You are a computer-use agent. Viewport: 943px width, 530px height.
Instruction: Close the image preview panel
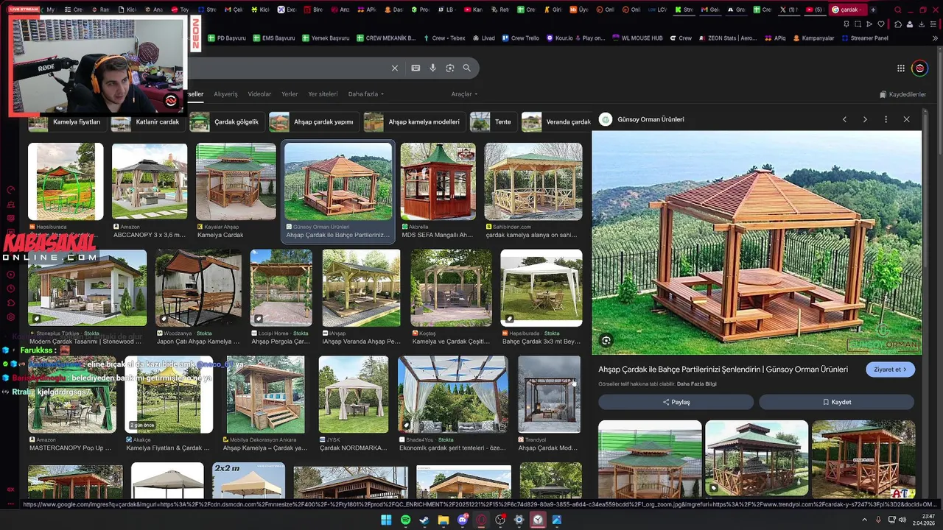tap(906, 119)
